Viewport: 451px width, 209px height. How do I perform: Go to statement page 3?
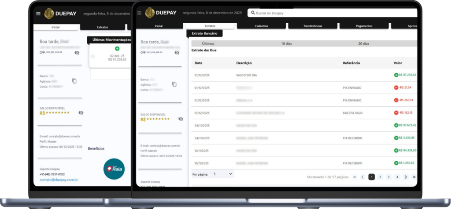(388, 177)
